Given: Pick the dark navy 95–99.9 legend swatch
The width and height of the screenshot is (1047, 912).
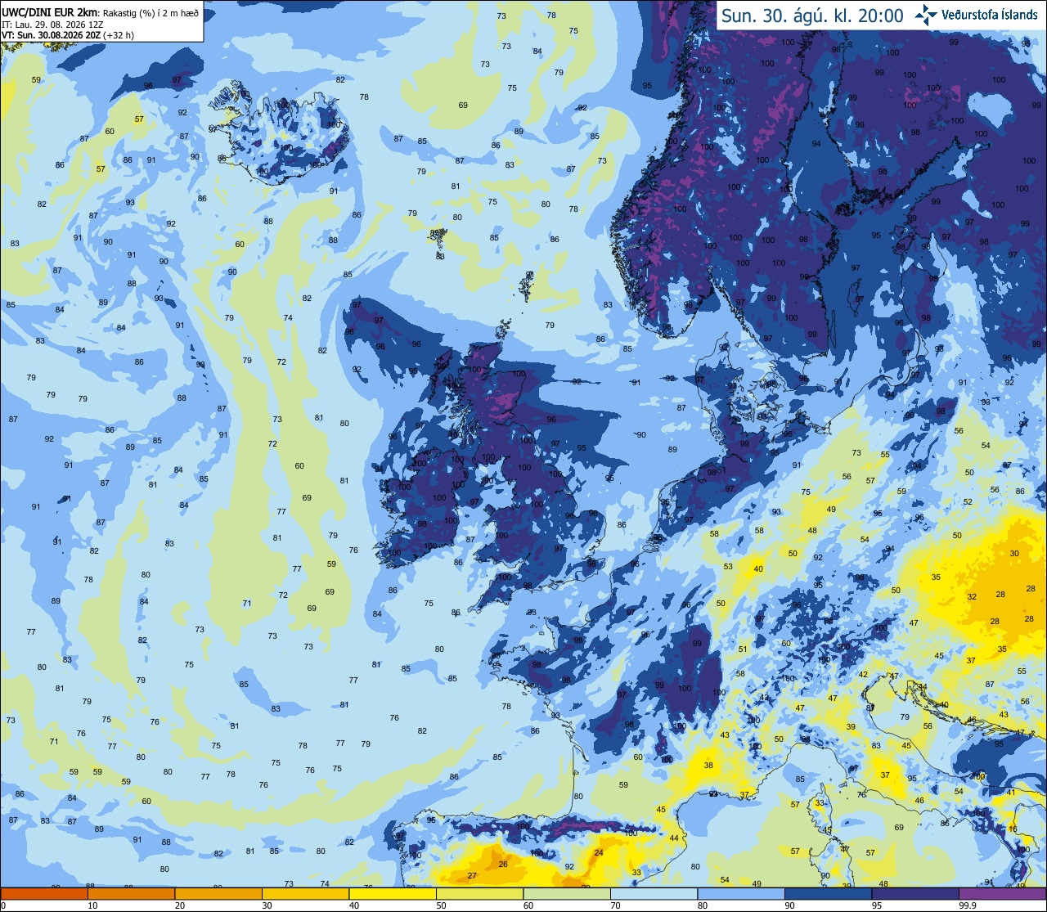Looking at the screenshot, I should [915, 894].
